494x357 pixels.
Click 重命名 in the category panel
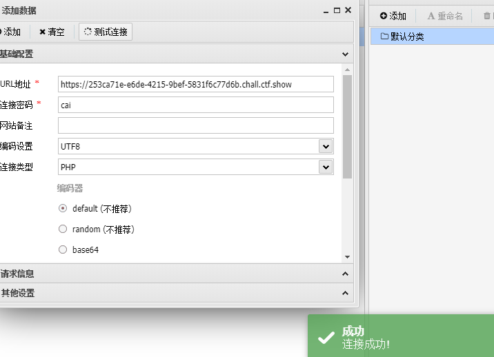[445, 16]
